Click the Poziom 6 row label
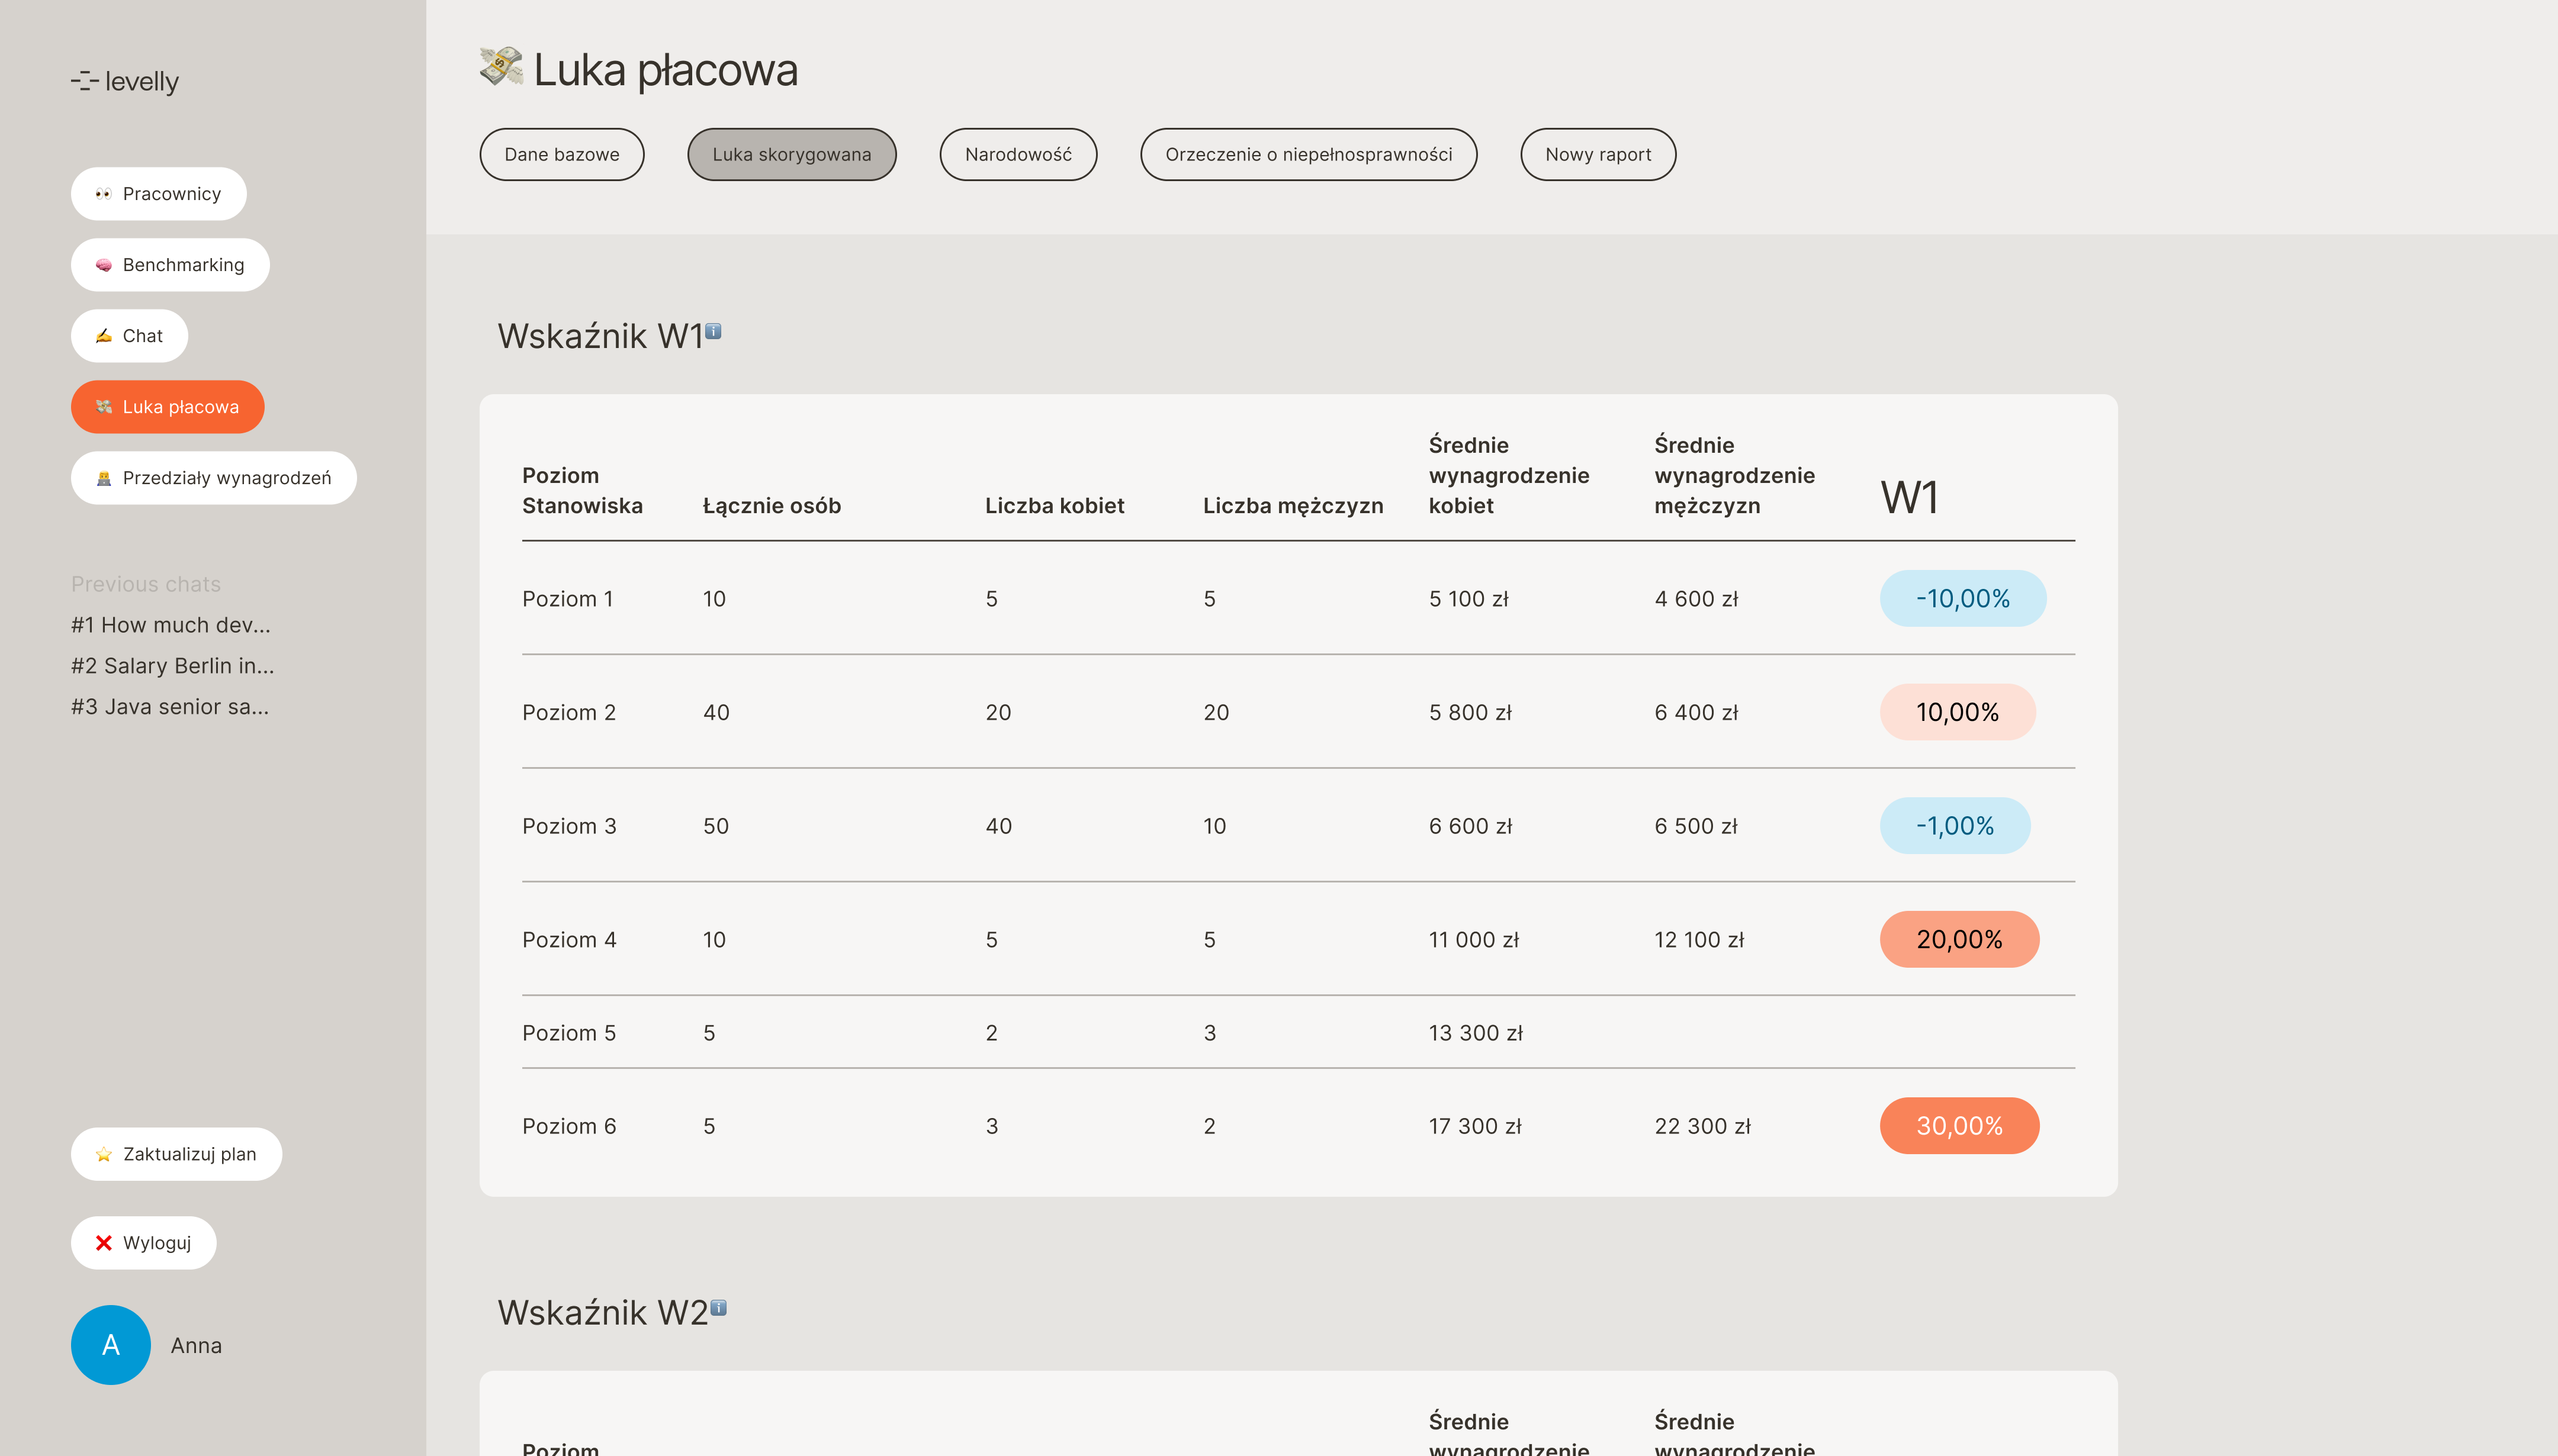The width and height of the screenshot is (2558, 1456). (x=569, y=1126)
